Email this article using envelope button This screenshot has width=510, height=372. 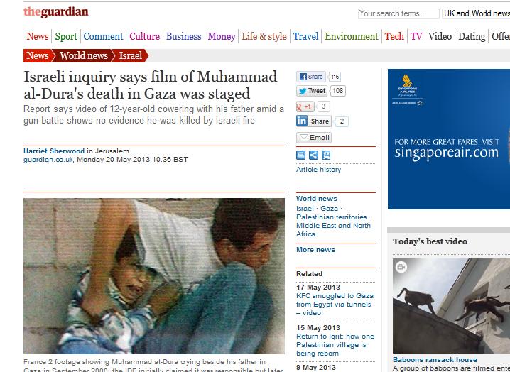pyautogui.click(x=314, y=138)
